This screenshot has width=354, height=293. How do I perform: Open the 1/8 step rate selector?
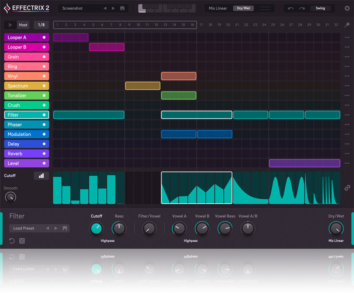click(41, 25)
